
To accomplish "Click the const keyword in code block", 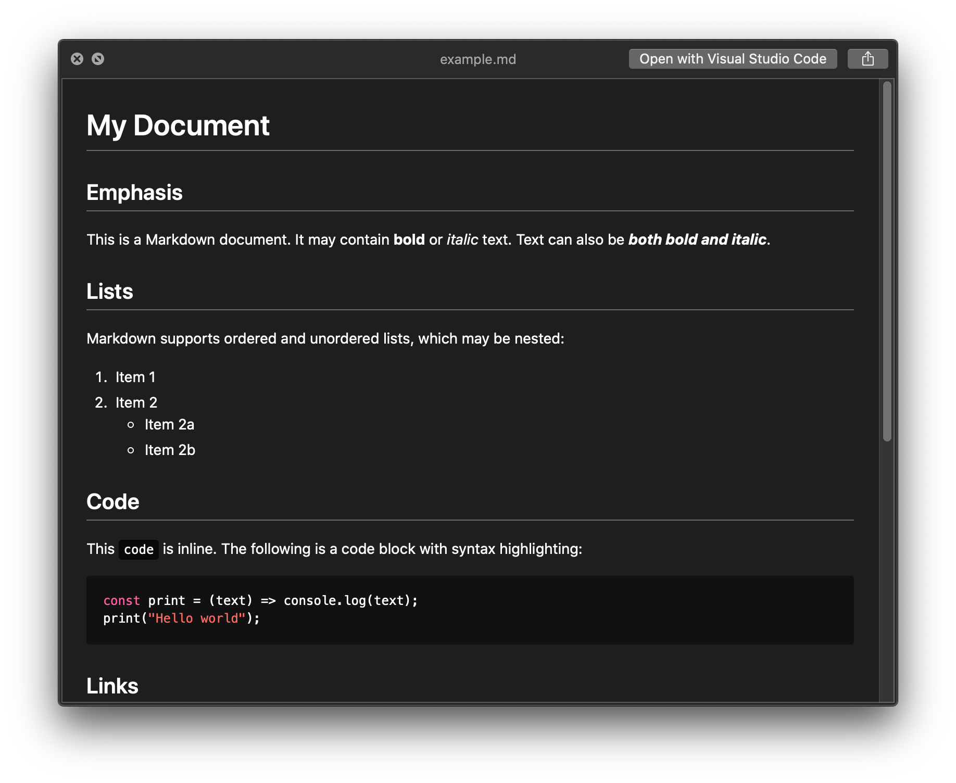I will click(x=121, y=600).
